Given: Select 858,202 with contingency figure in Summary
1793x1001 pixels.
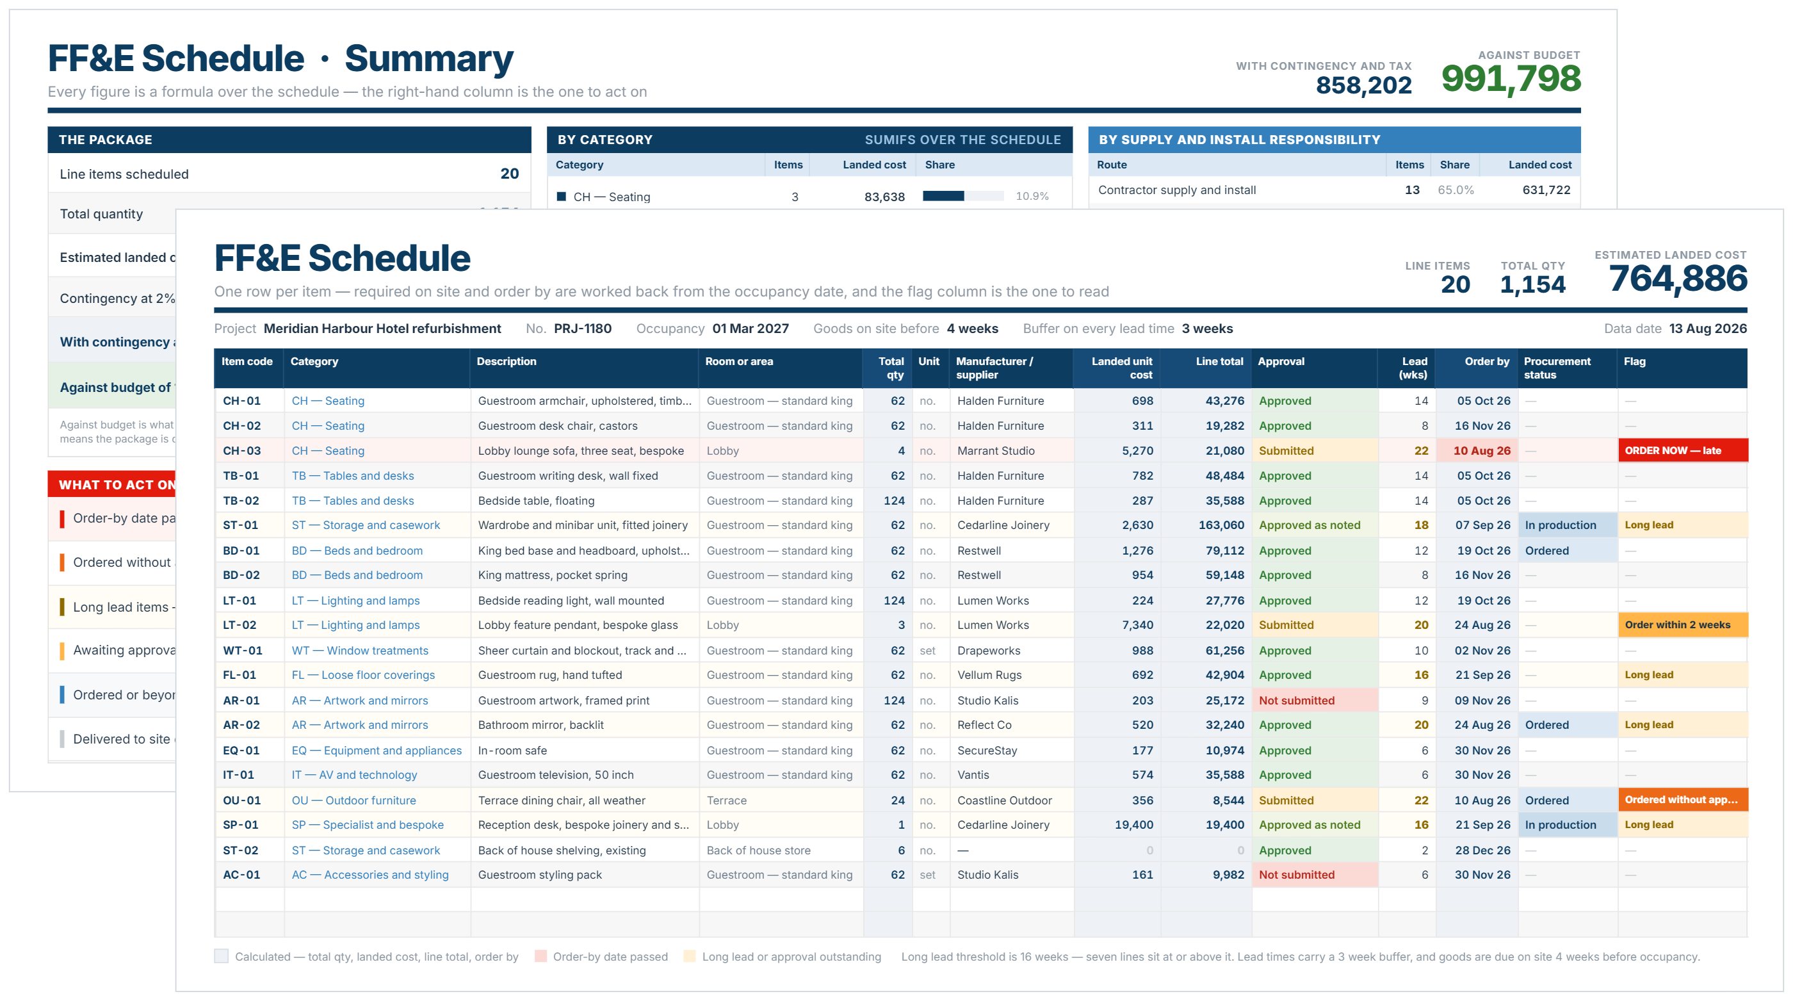Looking at the screenshot, I should [x=1363, y=85].
